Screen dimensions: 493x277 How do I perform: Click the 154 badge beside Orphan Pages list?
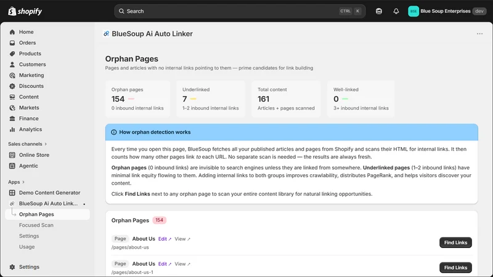[160, 220]
